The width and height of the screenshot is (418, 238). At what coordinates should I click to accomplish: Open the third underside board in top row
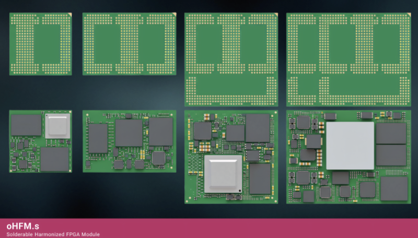[x=231, y=59]
